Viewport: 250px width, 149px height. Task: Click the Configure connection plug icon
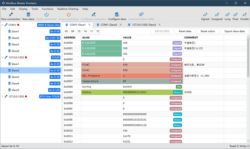[93, 14]
